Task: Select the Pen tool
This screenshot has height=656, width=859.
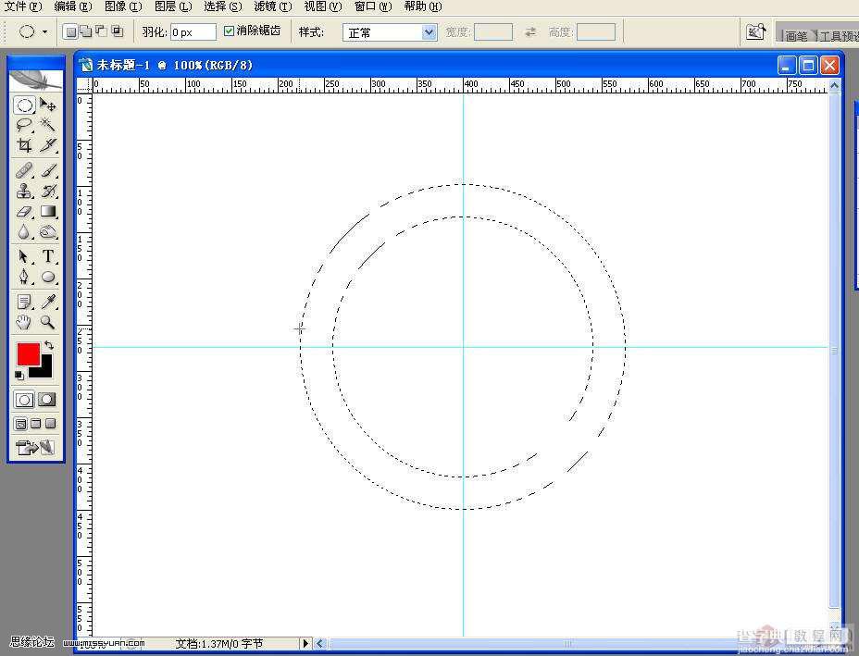Action: (24, 277)
